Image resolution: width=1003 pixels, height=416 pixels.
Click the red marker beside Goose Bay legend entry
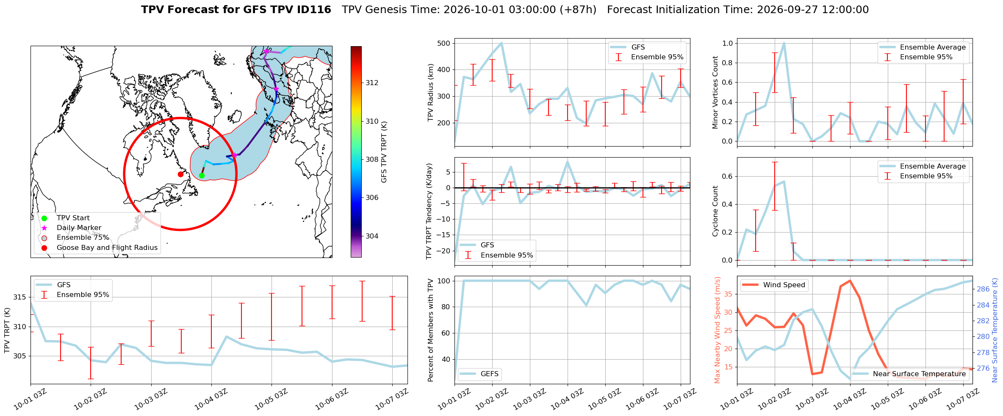[44, 248]
